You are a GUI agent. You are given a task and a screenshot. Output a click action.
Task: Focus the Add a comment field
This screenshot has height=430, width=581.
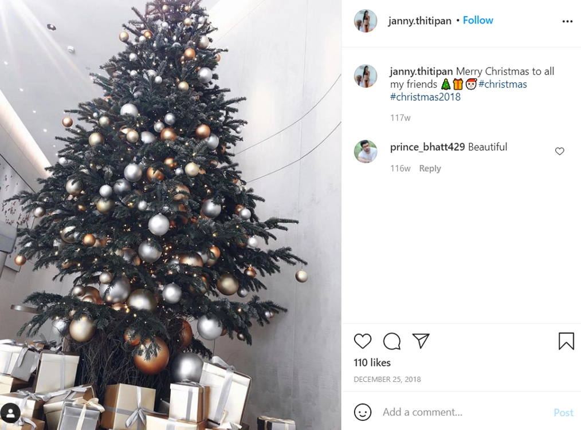point(463,412)
